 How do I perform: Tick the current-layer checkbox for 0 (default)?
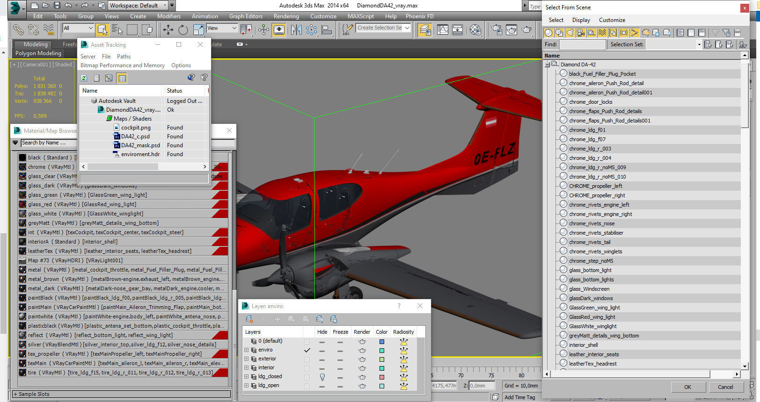[307, 341]
